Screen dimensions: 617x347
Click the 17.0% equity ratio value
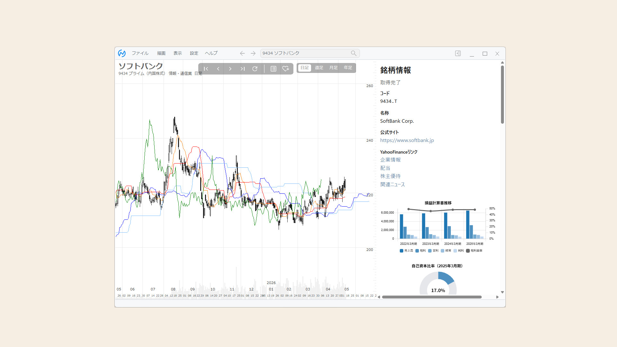[438, 290]
